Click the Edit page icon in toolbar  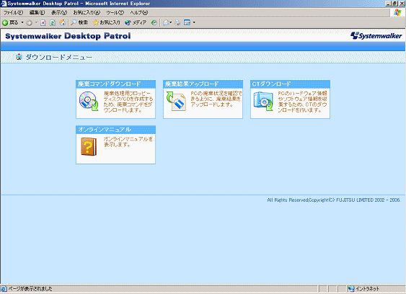pos(187,23)
